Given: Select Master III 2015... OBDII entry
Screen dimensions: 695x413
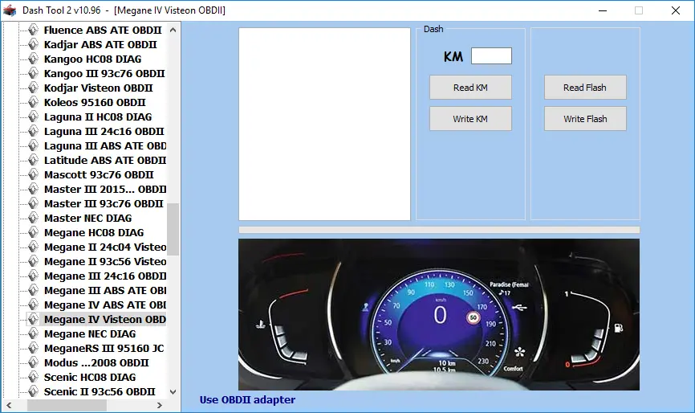Looking at the screenshot, I should point(105,189).
